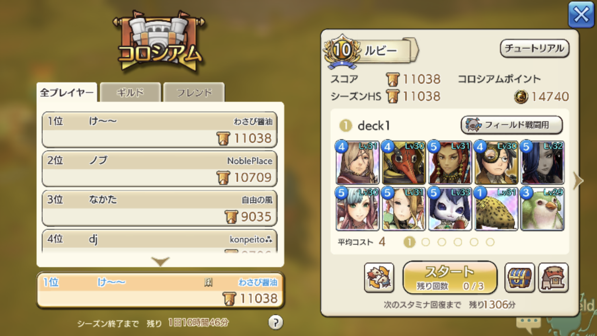Screen dimensions: 597x336
Task: Click the スタート battle button
Action: pyautogui.click(x=450, y=277)
